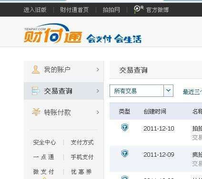Open 一点通 link
Screen dimensions: 202x179
pos(43,157)
